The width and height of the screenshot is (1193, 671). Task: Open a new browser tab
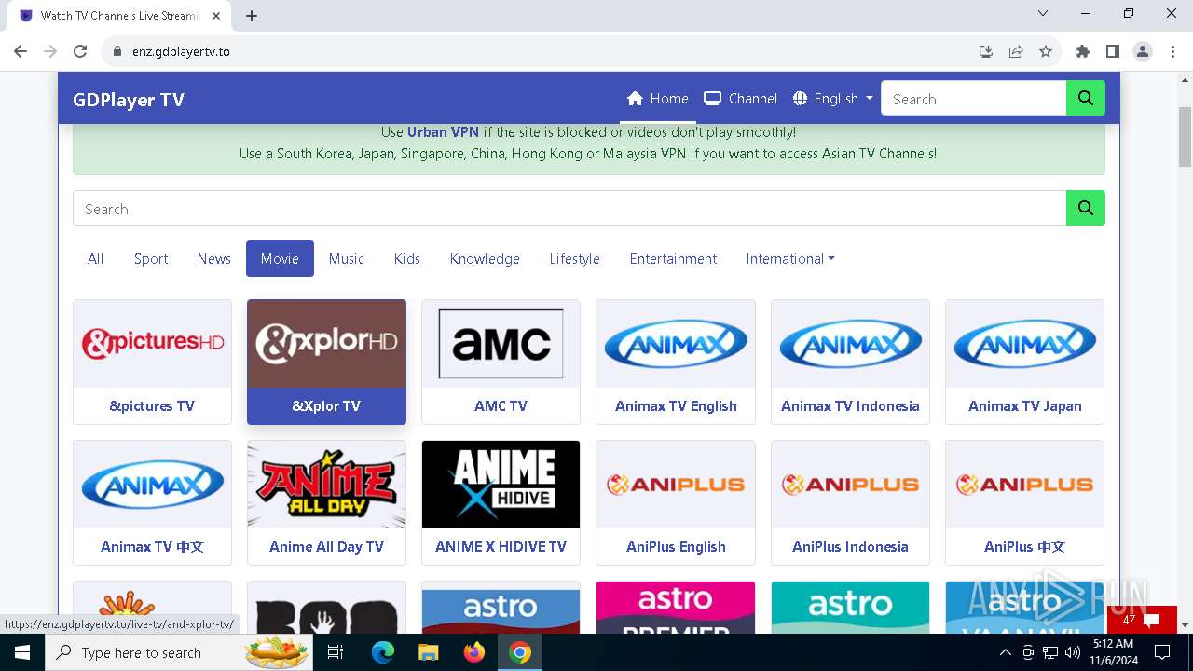pos(252,15)
